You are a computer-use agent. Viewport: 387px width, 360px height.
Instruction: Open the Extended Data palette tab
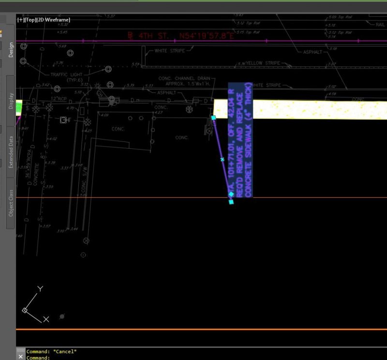pyautogui.click(x=11, y=151)
